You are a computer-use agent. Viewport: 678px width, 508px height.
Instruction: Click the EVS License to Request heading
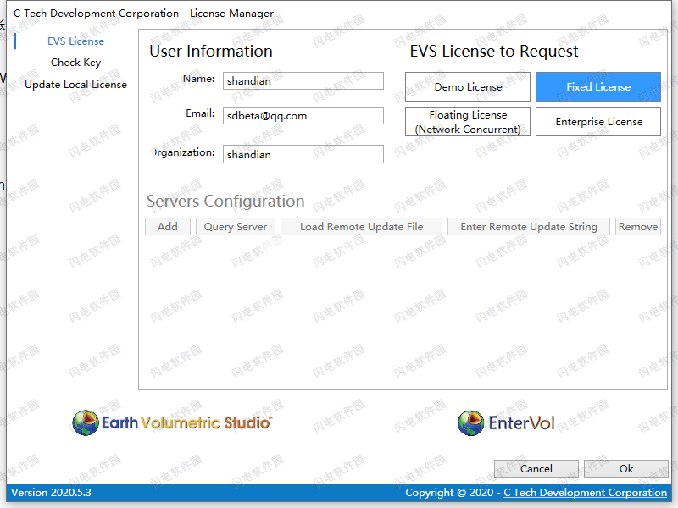[494, 52]
